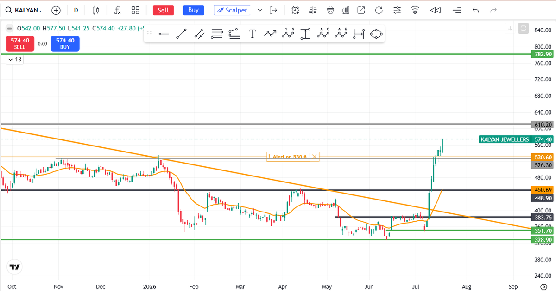Click the KALYAN JEWELLERS price label
The height and width of the screenshot is (291, 556).
pos(505,139)
